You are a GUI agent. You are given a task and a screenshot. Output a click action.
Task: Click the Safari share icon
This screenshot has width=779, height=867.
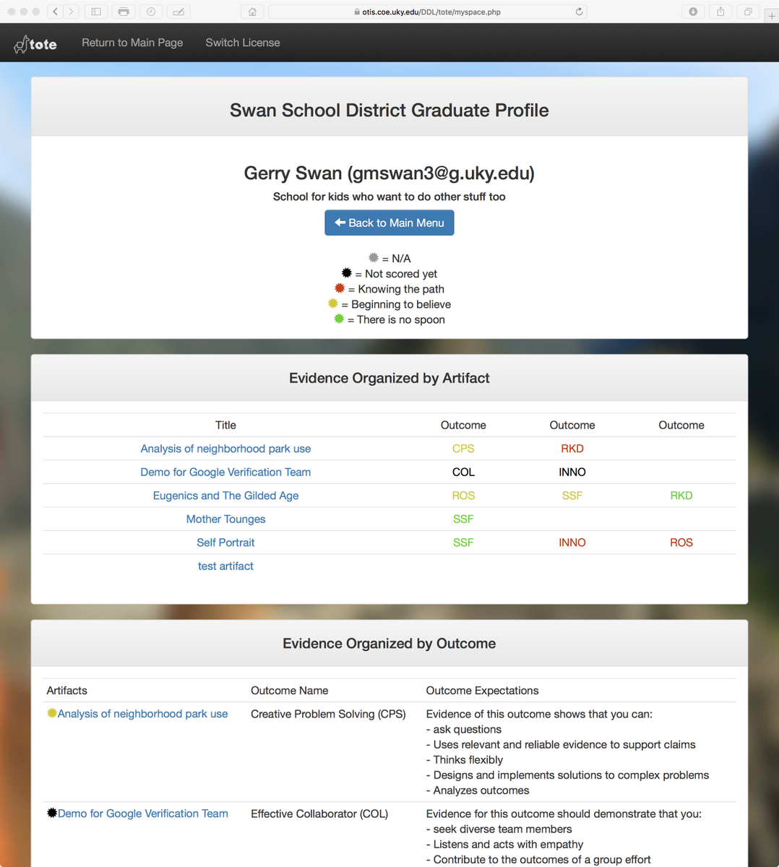[720, 12]
